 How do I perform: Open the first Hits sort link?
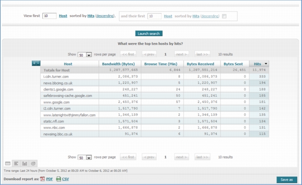(91, 16)
